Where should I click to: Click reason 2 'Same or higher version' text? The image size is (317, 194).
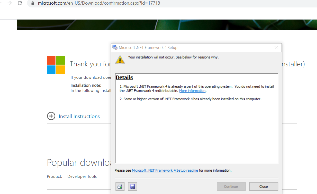[x=191, y=99]
